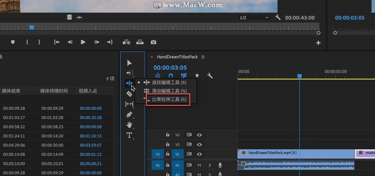
Task: Choose 滚动编辑工具 (N) from flyout
Action: tap(169, 91)
